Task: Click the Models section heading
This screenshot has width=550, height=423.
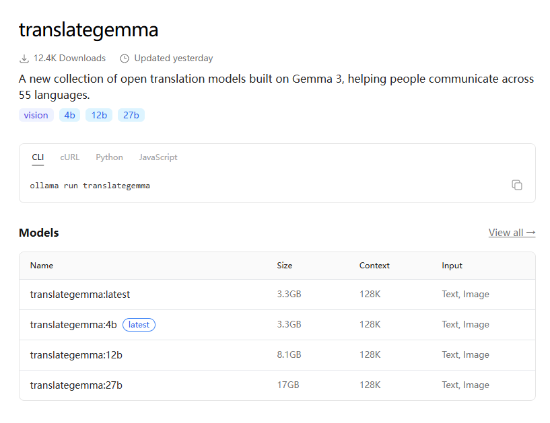Action: coord(39,233)
